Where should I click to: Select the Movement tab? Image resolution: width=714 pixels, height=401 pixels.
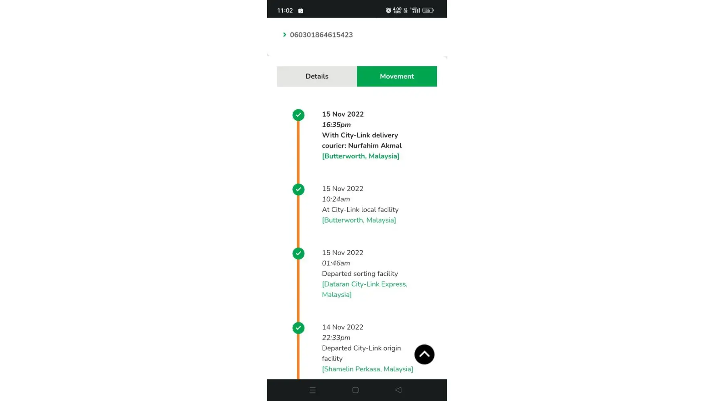coord(397,76)
